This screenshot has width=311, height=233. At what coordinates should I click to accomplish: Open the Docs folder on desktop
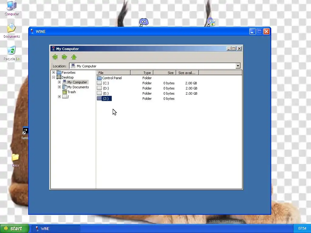(15, 160)
